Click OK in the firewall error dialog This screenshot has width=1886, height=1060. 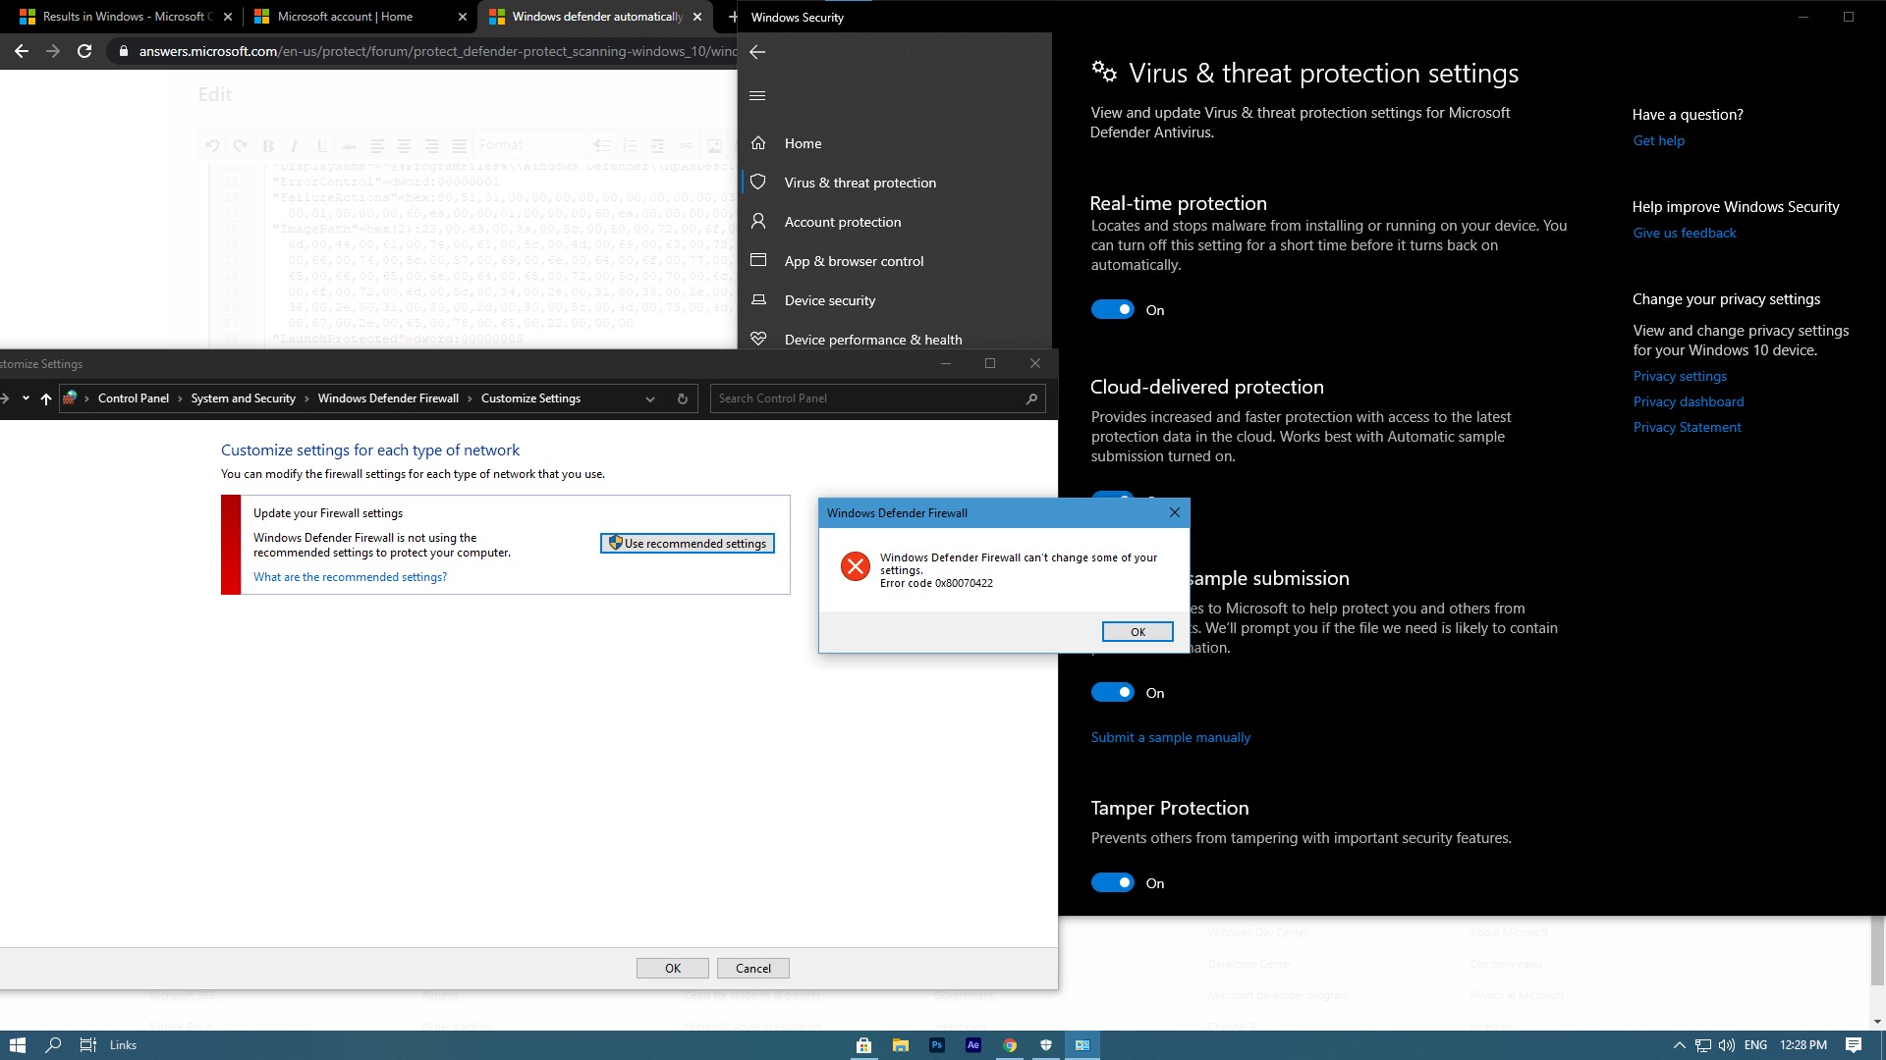click(x=1137, y=632)
